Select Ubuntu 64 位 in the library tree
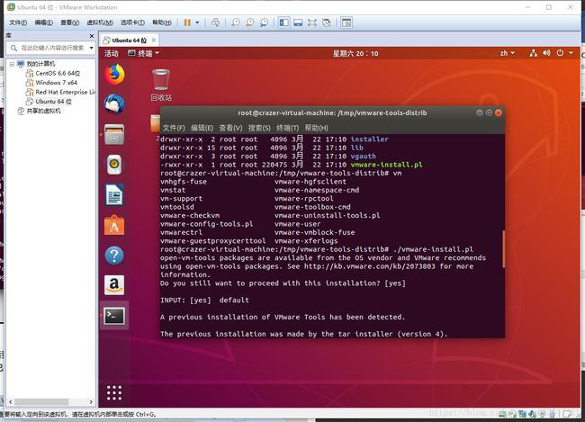This screenshot has width=585, height=422. (53, 101)
